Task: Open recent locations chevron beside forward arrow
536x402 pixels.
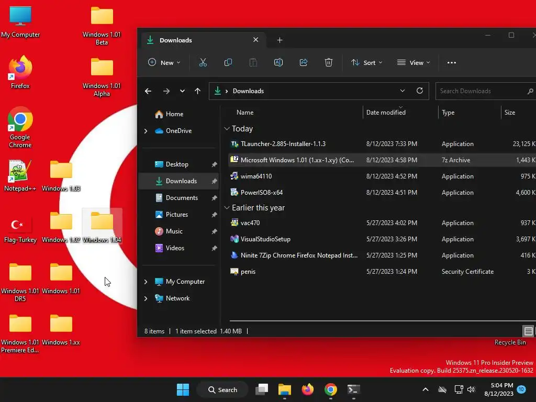Action: point(182,91)
